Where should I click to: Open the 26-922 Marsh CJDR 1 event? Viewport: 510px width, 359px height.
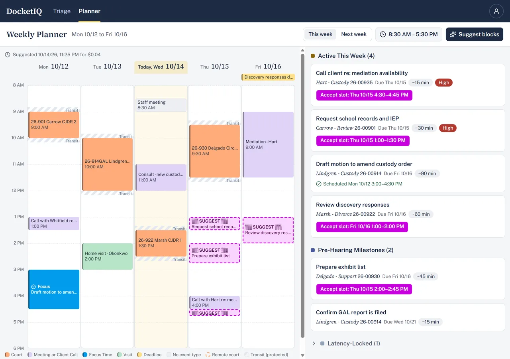[x=161, y=243]
